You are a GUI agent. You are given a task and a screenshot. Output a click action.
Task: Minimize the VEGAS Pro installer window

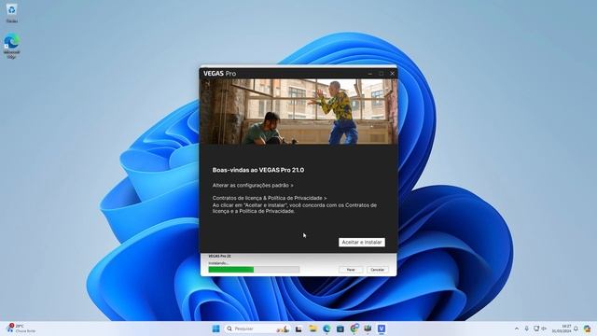click(370, 74)
